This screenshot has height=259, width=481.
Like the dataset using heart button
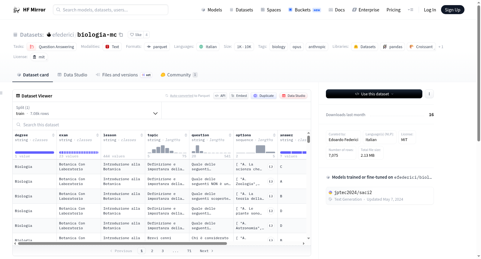coord(136,35)
